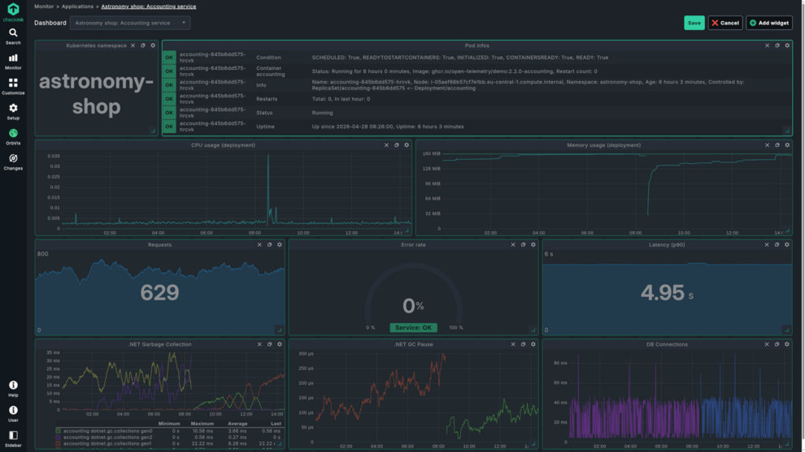Click the Maximum column header in legend
This screenshot has width=805, height=452.
202,424
